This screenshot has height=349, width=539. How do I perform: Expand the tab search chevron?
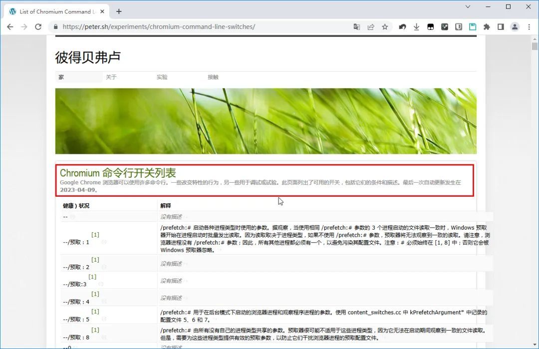coord(468,6)
